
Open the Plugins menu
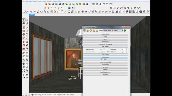[55, 1]
